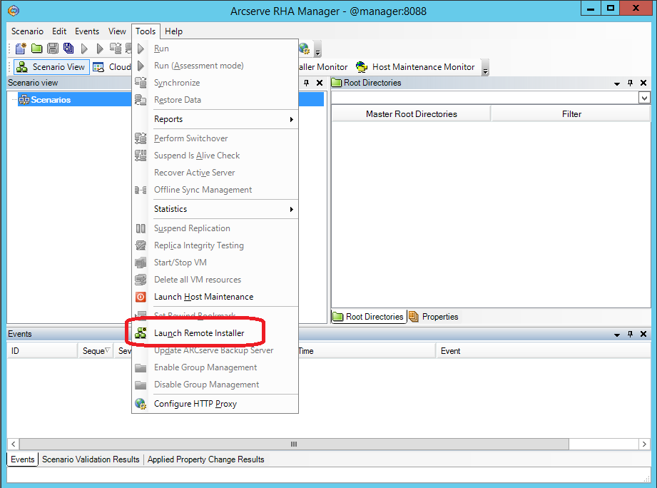This screenshot has width=657, height=488.
Task: Sort by the Event column header
Action: pos(543,351)
